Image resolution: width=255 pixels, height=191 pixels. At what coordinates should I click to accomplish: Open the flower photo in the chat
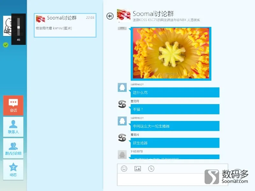coord(171,53)
